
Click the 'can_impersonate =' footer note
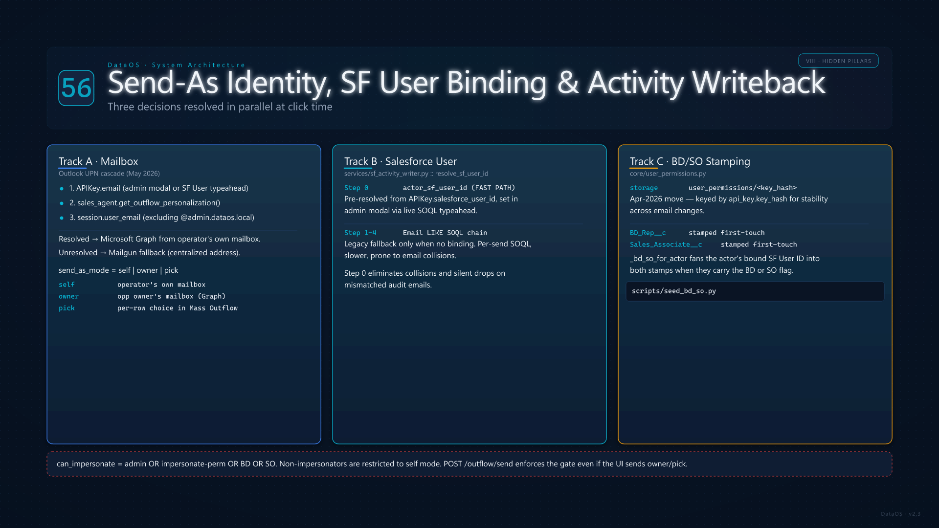(x=469, y=464)
